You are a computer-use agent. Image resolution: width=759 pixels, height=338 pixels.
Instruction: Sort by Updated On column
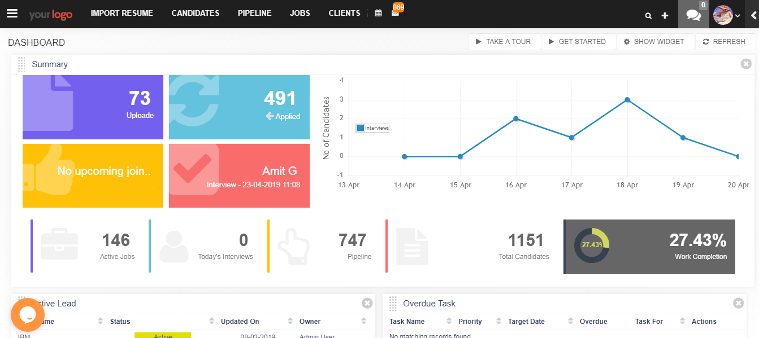click(257, 322)
